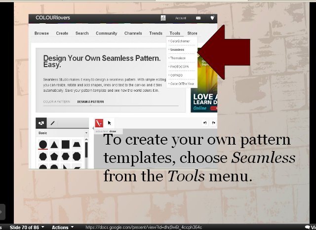Click the heart icon in header
Viewport: 316px width, 230px height.
(x=212, y=18)
